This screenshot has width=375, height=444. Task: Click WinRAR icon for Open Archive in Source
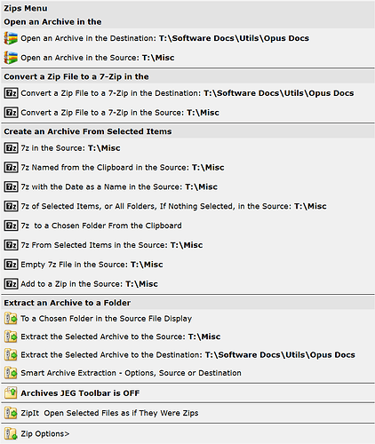(x=11, y=58)
